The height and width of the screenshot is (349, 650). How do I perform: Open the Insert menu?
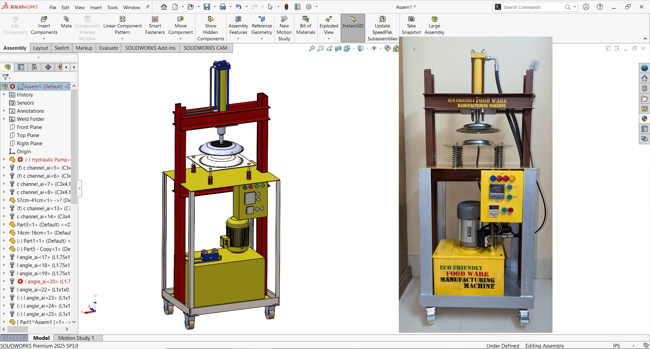click(x=96, y=7)
